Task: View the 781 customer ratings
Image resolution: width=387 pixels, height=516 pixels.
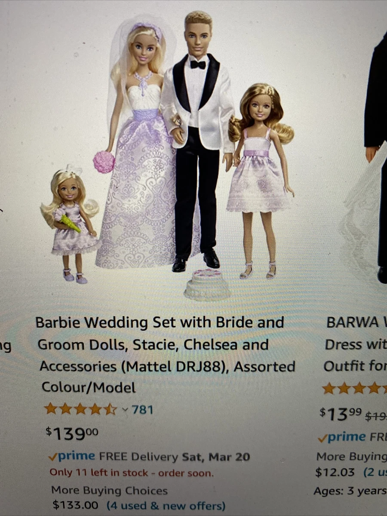Action: click(x=142, y=410)
